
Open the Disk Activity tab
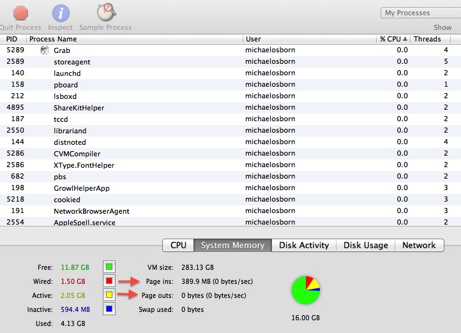point(304,245)
